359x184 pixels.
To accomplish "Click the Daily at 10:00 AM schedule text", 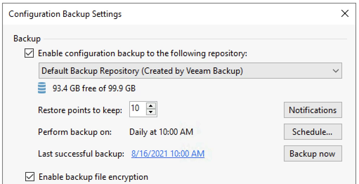I will (161, 132).
